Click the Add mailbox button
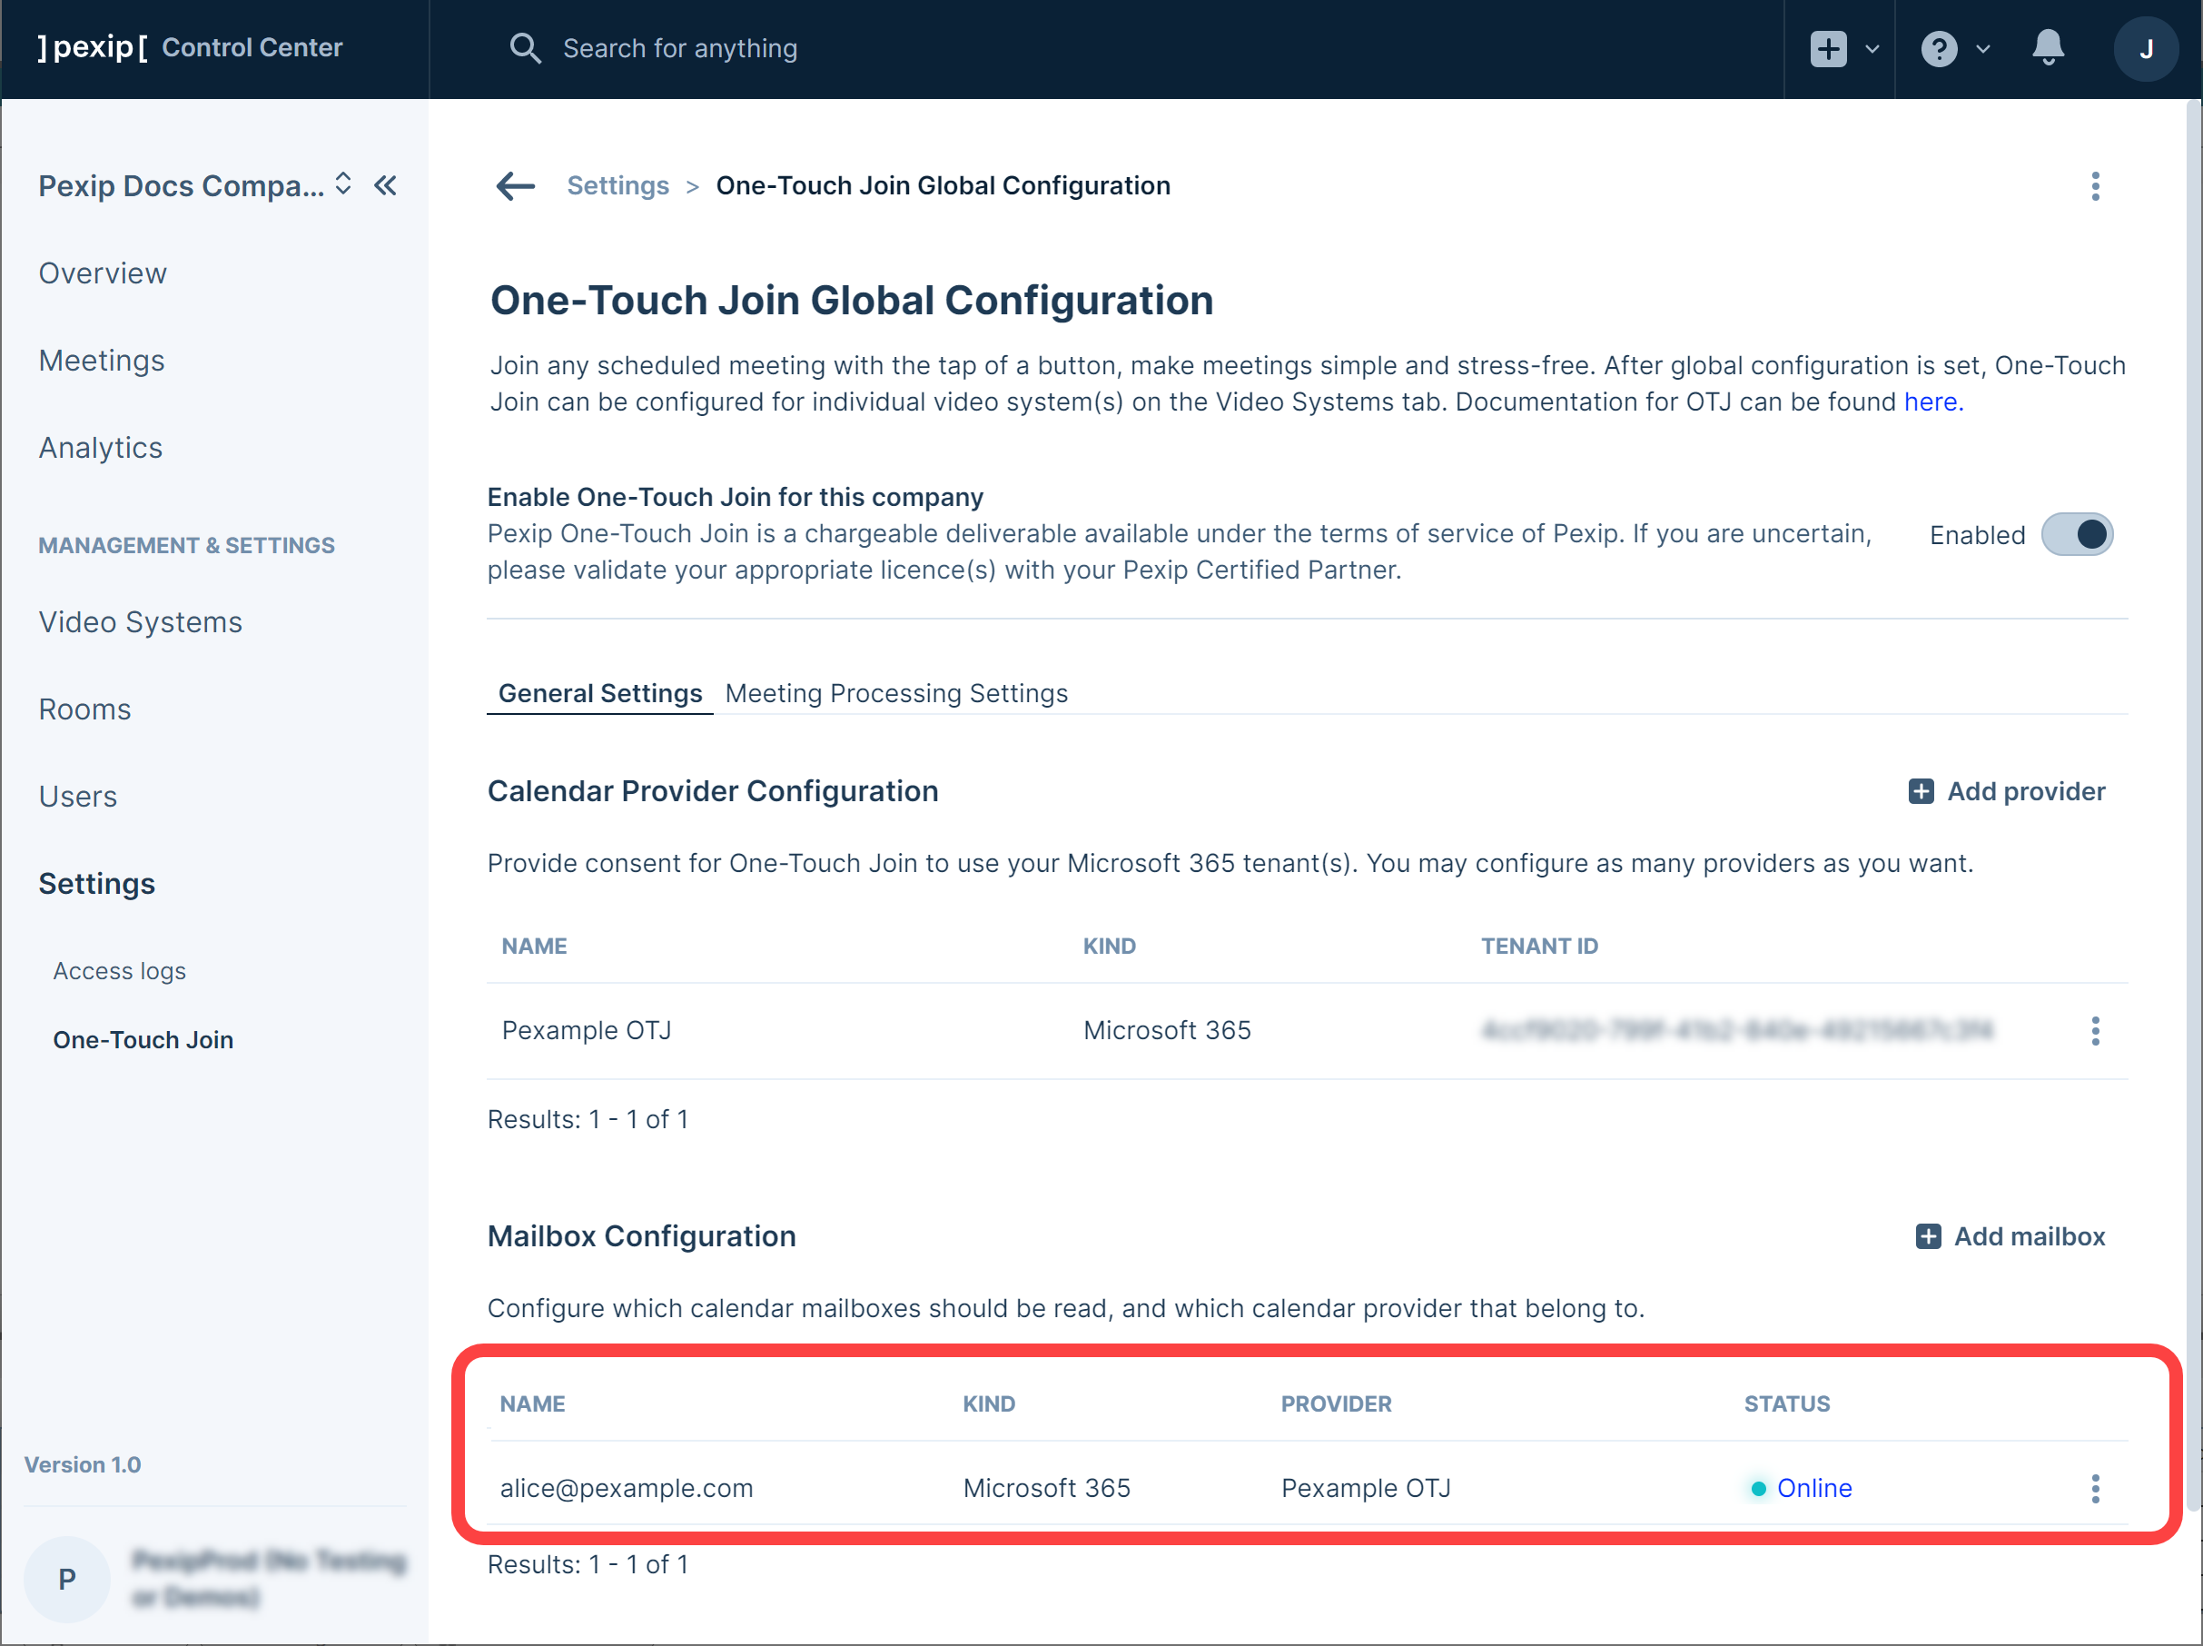 tap(2010, 1236)
